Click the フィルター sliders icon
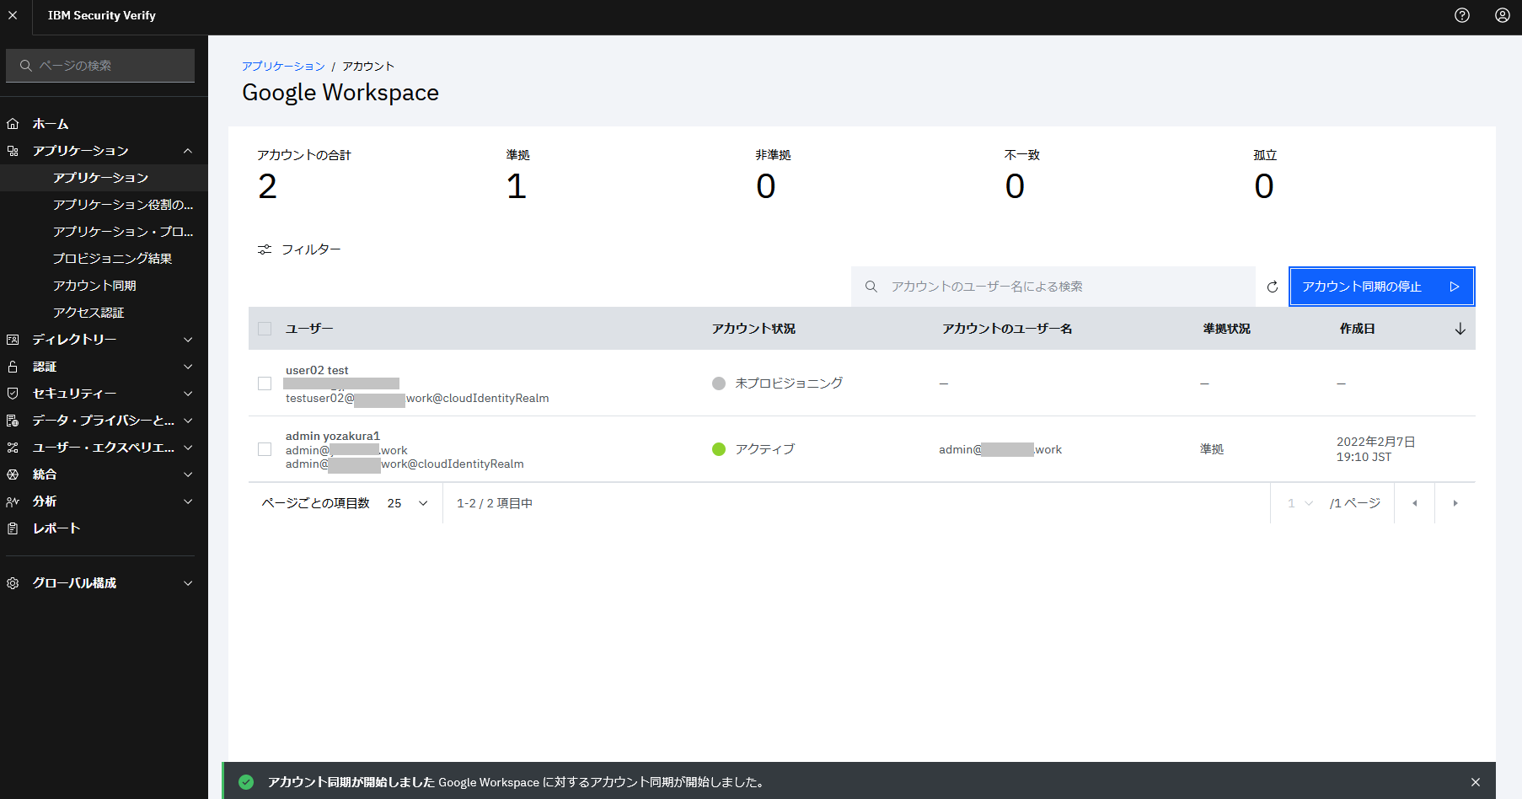The height and width of the screenshot is (799, 1522). (265, 249)
